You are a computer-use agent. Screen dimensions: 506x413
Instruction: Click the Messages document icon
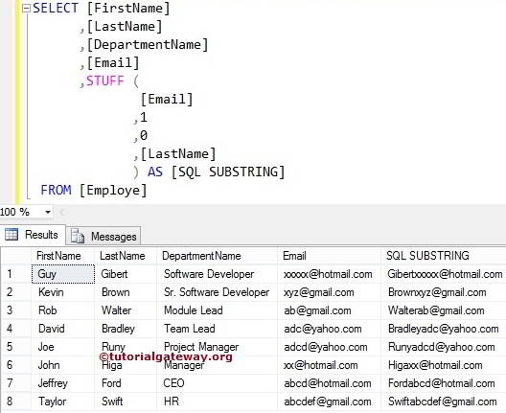[x=78, y=236]
